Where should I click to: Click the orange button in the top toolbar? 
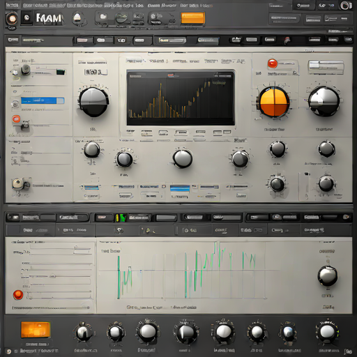pos(192,18)
